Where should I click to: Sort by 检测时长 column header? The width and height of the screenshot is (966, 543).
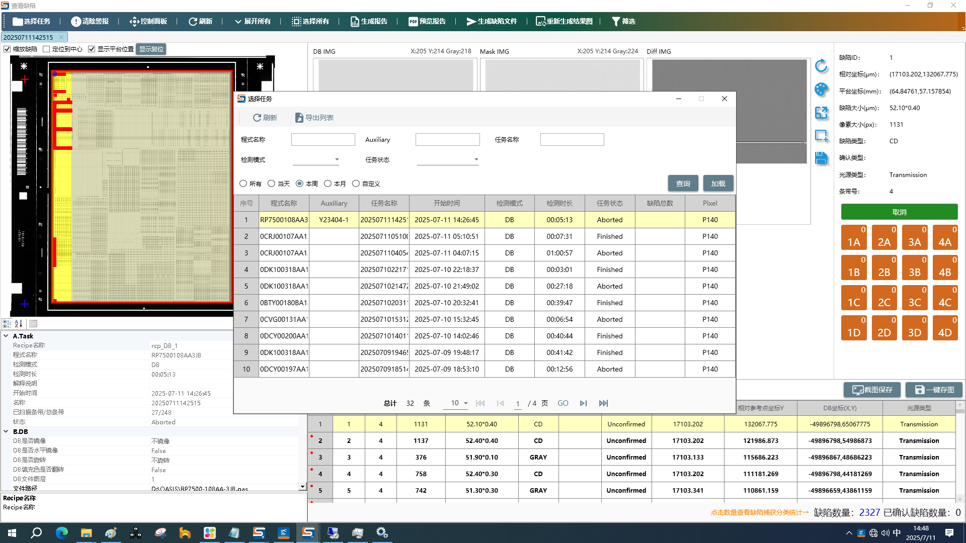click(559, 203)
